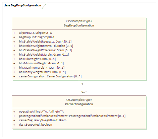The image size is (158, 139).
Task: Select the bhsStableWeightMargin attribute
Action: coord(44,55)
